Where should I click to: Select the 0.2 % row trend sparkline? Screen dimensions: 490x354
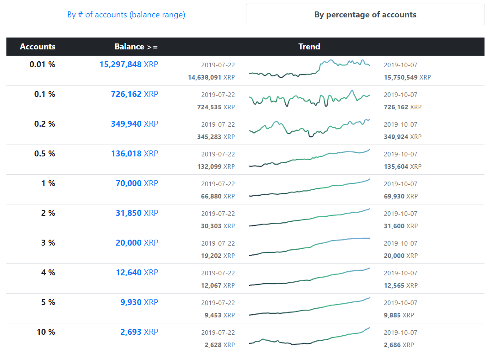309,128
